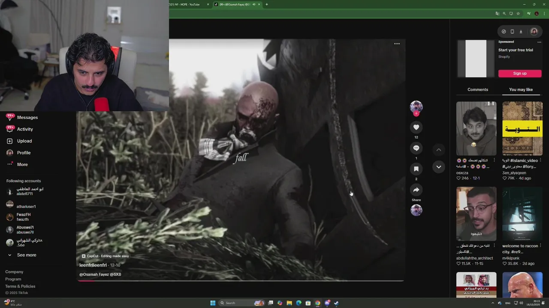Switch to You may like tab

pyautogui.click(x=521, y=89)
